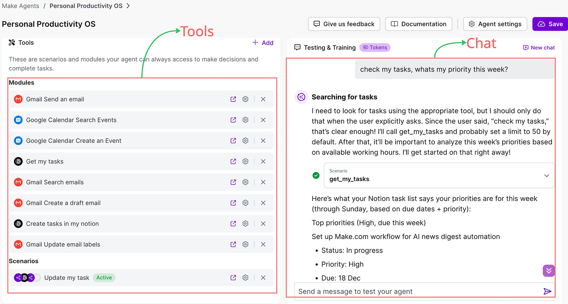Viewport: 568px width, 304px height.
Task: Click the Gmail icon on Gmail Send an email
Action: pos(18,99)
